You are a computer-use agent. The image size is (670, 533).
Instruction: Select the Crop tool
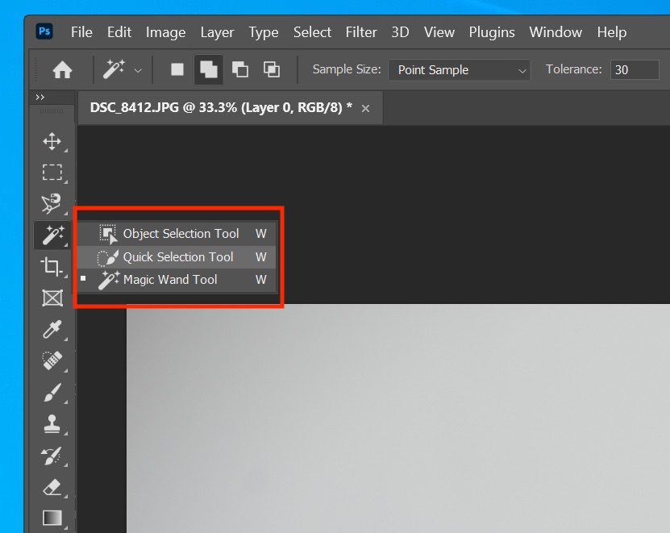click(52, 267)
